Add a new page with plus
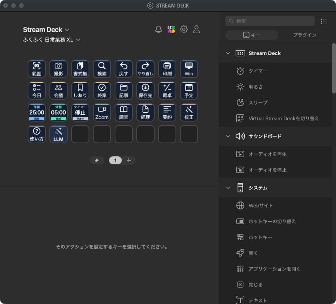The image size is (336, 304). [129, 160]
